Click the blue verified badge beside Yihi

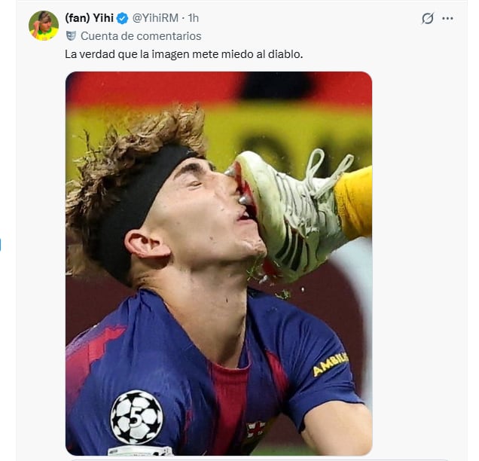[x=122, y=18]
